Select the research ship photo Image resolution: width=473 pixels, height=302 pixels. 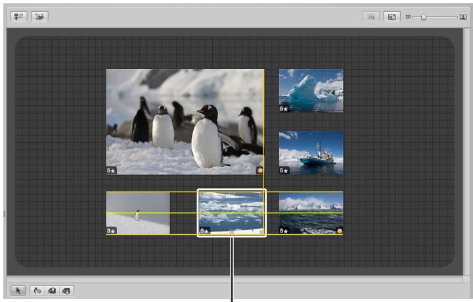(311, 153)
